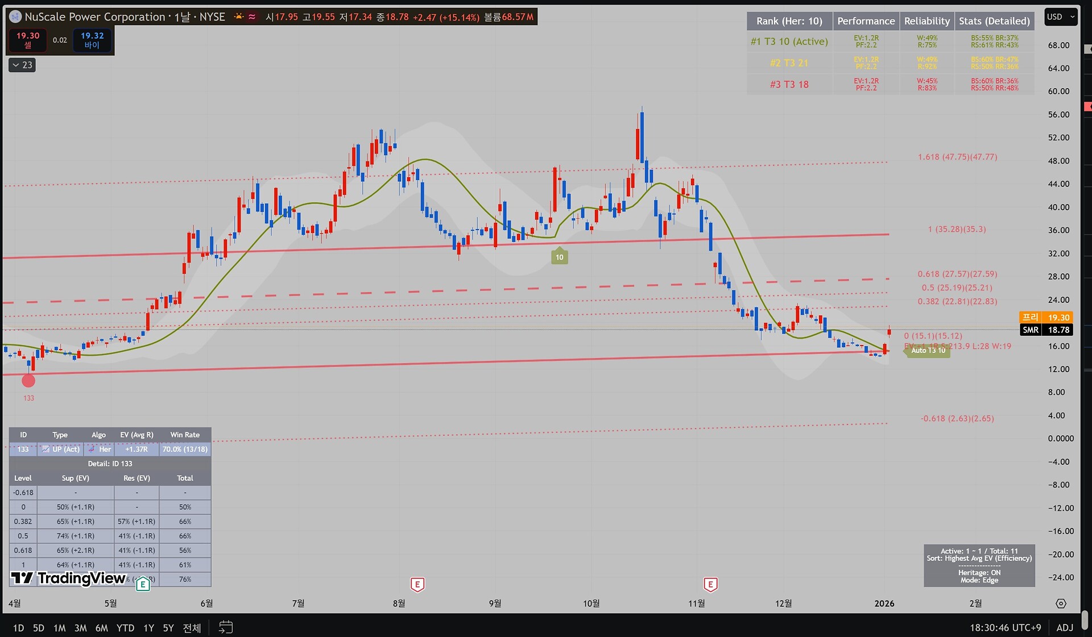The image size is (1092, 637).
Task: Select the YTD time range
Action: coord(125,628)
